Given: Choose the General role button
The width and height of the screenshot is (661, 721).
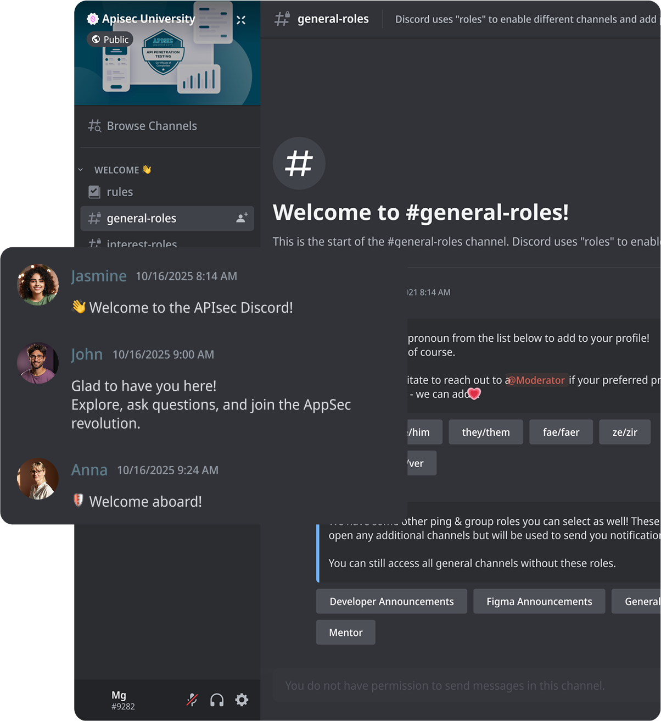Looking at the screenshot, I should [x=637, y=601].
